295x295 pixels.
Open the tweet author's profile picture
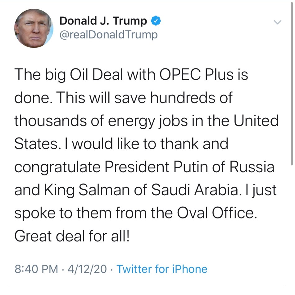coord(34,28)
